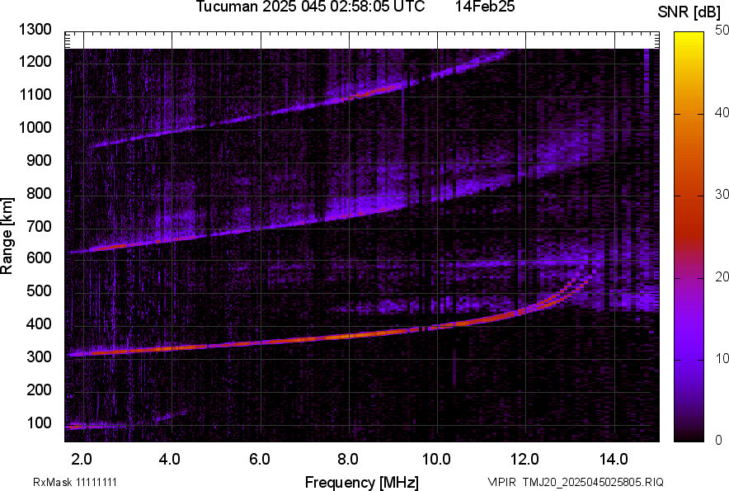Screen dimensions: 729x491
Task: Click the frequency tick label "10.0"
Action: [x=436, y=460]
